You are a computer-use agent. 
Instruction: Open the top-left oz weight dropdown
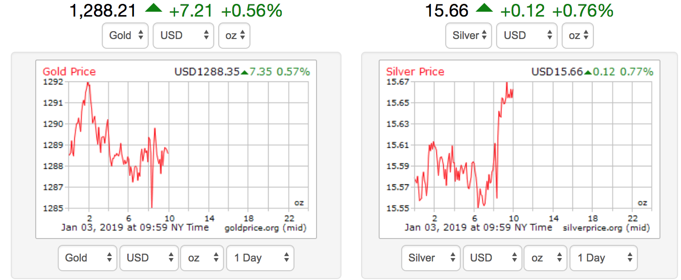234,36
